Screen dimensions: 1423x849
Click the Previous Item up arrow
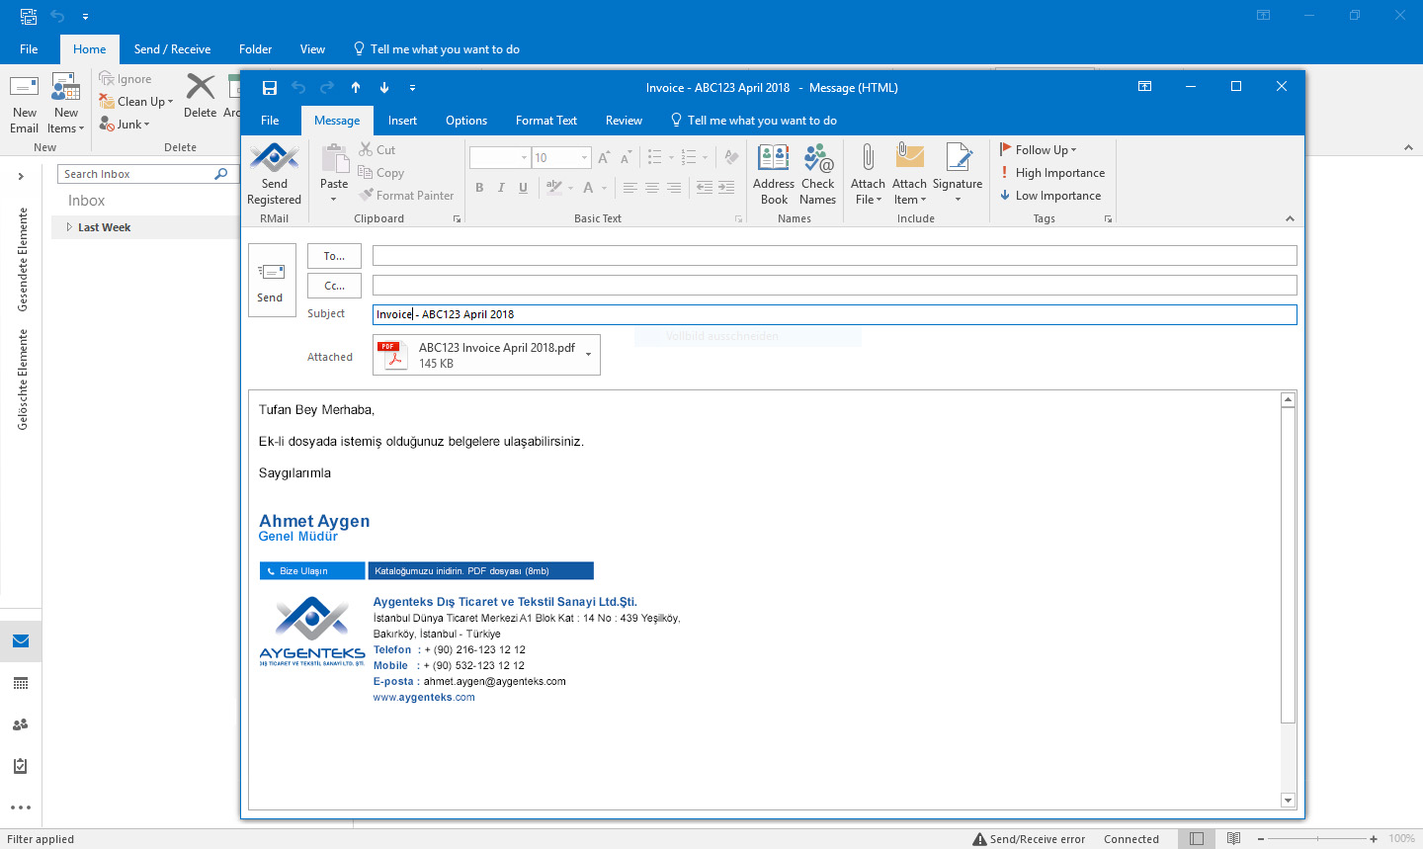point(356,88)
